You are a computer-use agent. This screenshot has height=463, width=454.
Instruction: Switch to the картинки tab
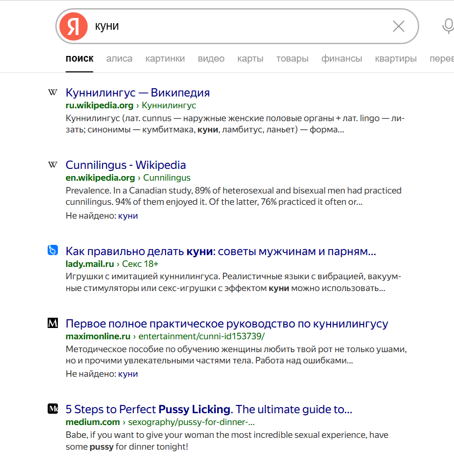coord(165,59)
